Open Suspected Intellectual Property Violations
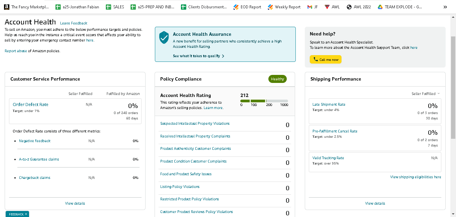Image resolution: width=456 pixels, height=217 pixels. (x=195, y=123)
